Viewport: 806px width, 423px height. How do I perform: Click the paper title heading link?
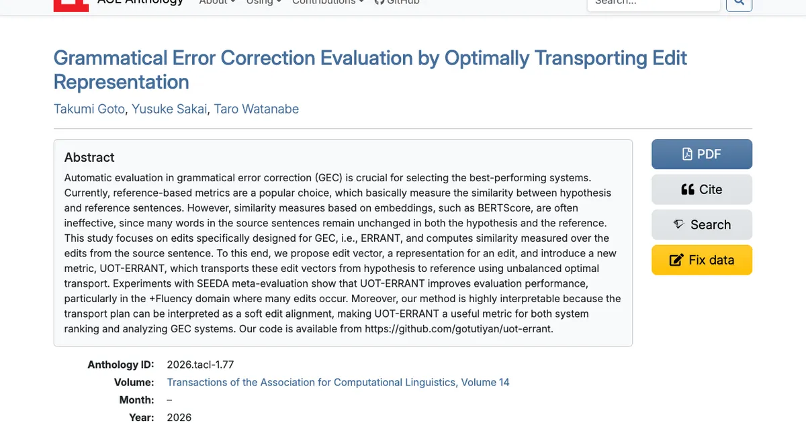click(x=370, y=70)
